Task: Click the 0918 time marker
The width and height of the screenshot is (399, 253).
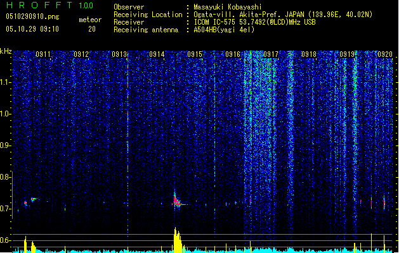Action: [309, 54]
